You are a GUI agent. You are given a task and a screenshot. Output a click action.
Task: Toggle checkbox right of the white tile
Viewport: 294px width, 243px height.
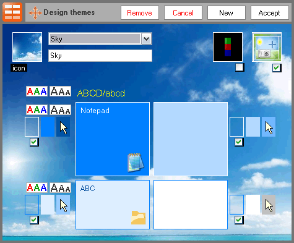pos(239,220)
